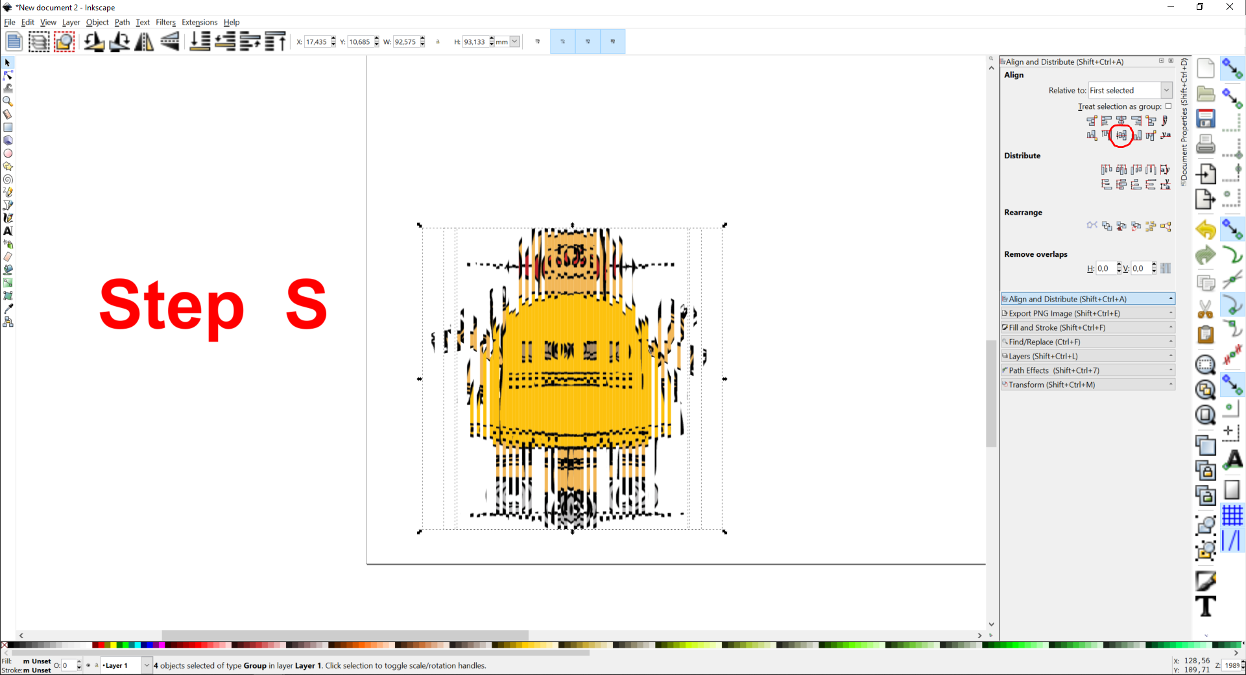Screen dimensions: 1246x675
Task: Center objects on horizontal axis
Action: (1121, 136)
